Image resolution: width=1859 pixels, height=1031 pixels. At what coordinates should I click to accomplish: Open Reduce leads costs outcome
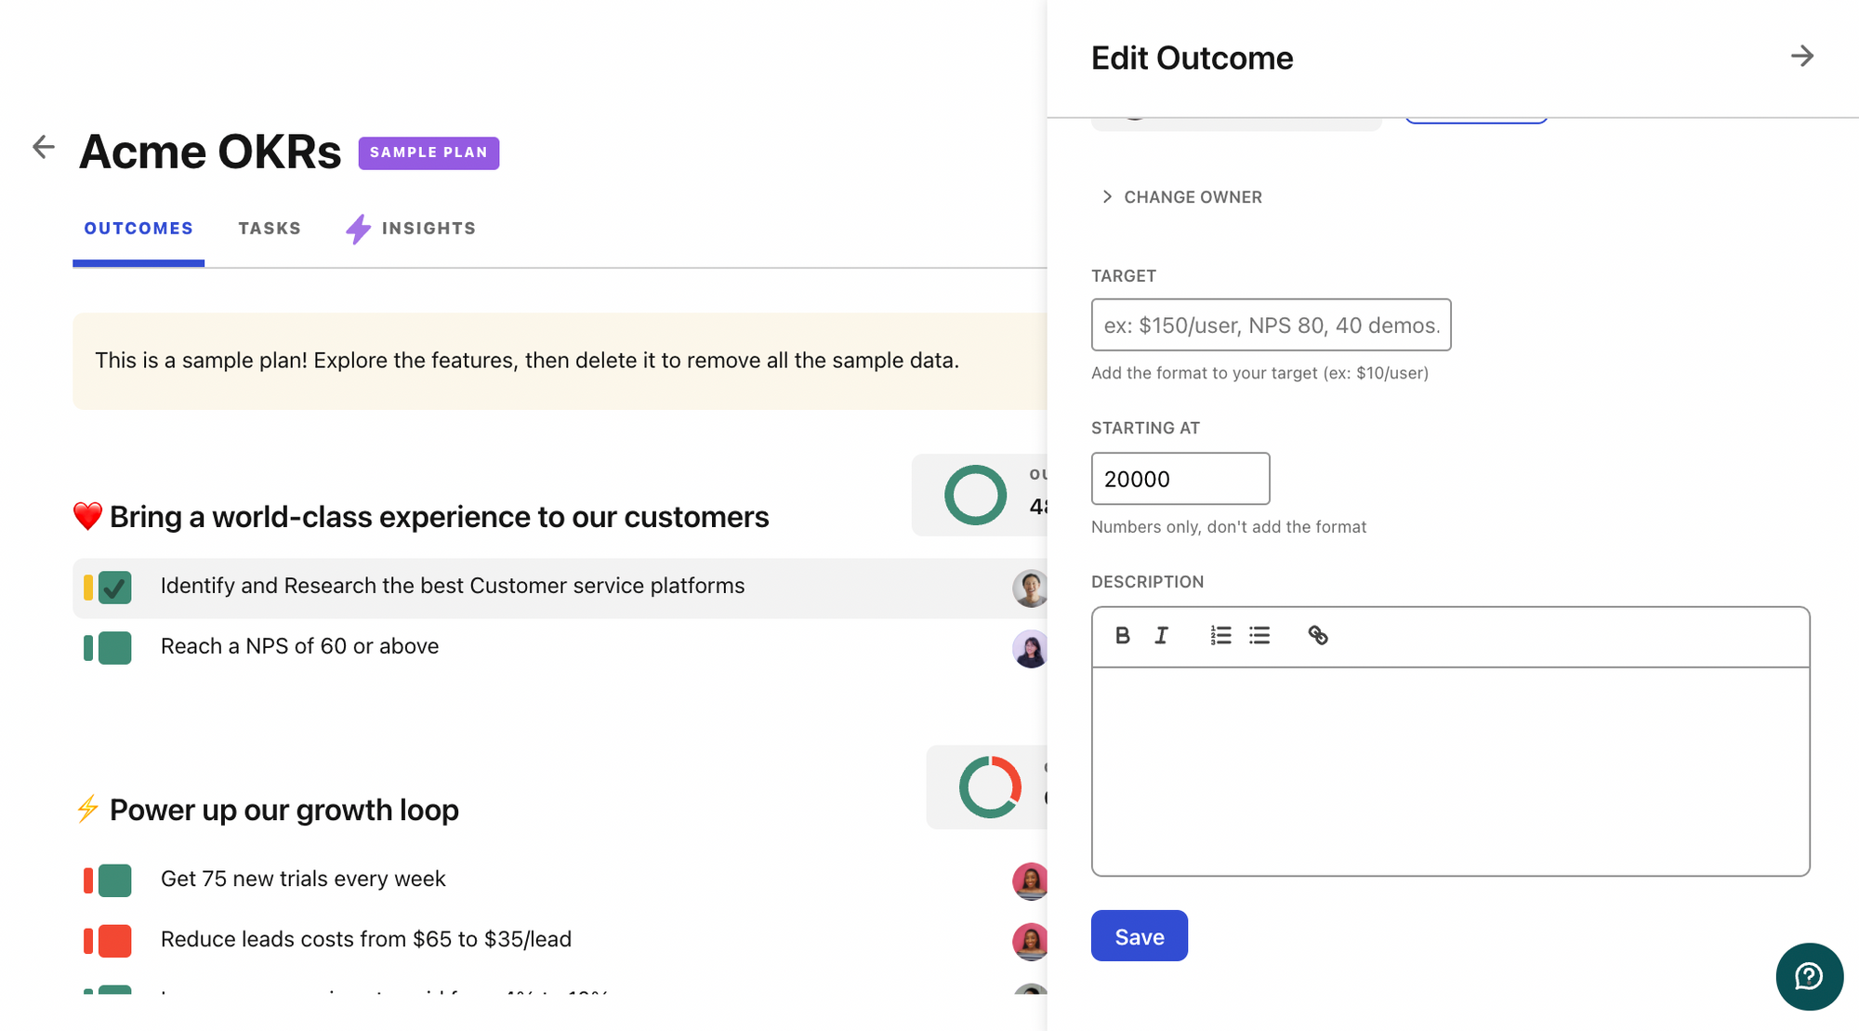366,940
